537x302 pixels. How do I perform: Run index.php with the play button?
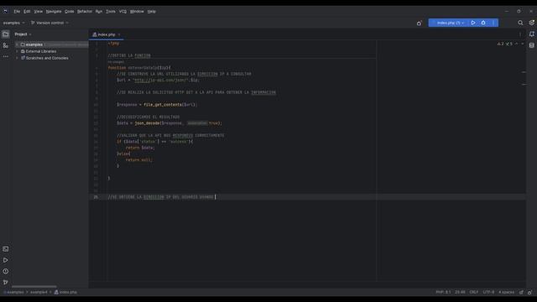click(473, 23)
